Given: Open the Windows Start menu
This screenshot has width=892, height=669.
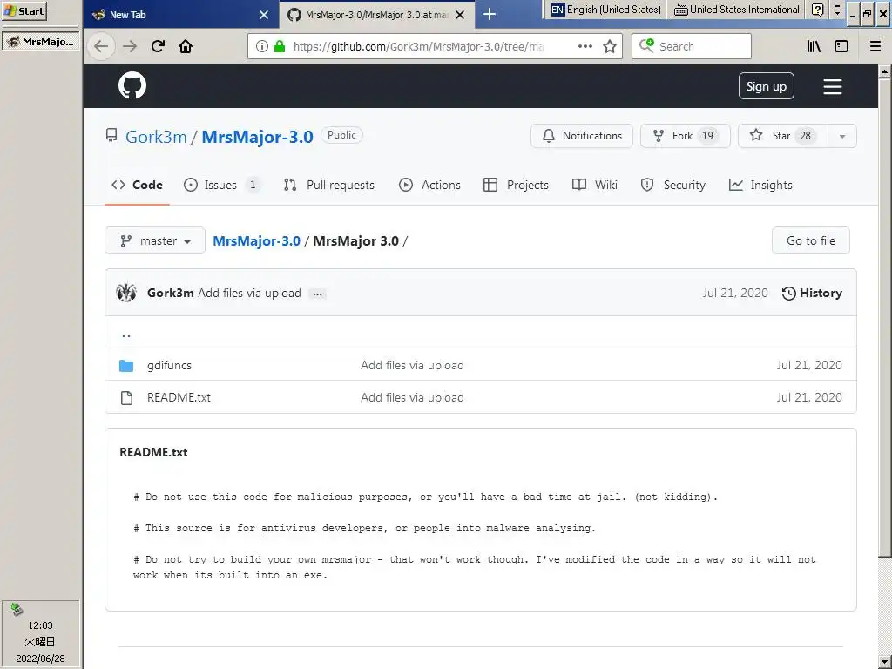Looking at the screenshot, I should coord(24,11).
